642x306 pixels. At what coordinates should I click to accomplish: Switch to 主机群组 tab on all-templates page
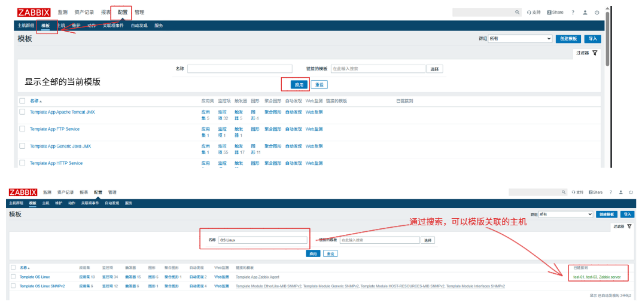click(x=26, y=25)
